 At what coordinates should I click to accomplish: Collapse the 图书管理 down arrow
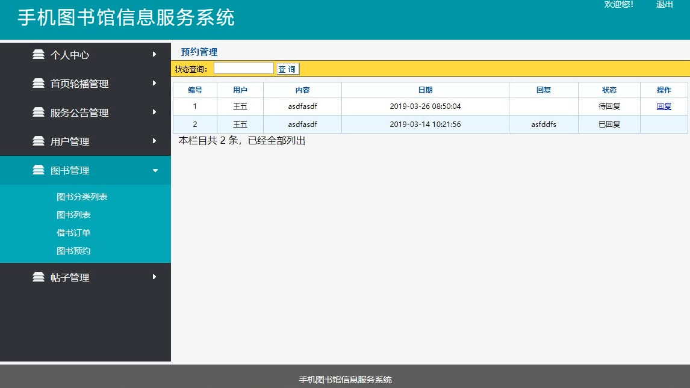click(x=155, y=170)
